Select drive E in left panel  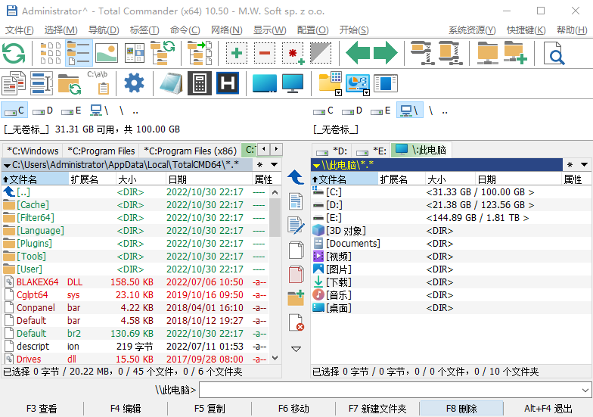click(71, 110)
